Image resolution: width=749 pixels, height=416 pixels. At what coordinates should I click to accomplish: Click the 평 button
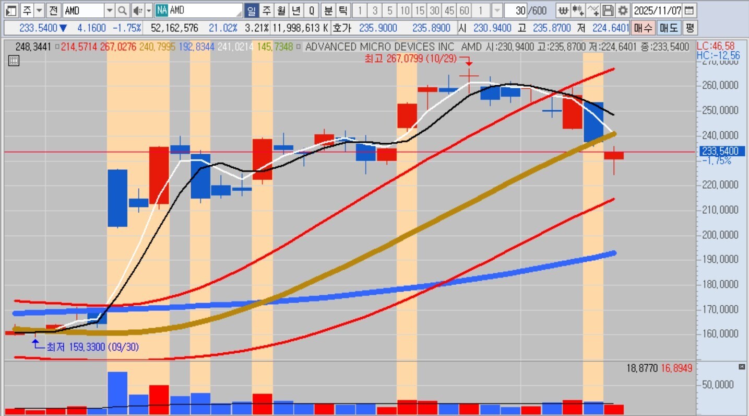coord(689,28)
